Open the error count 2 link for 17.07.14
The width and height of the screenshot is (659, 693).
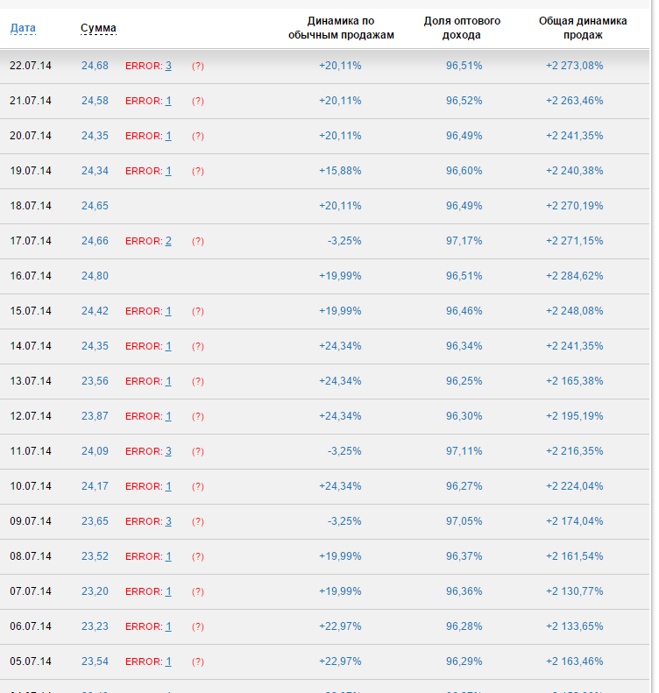pyautogui.click(x=168, y=241)
